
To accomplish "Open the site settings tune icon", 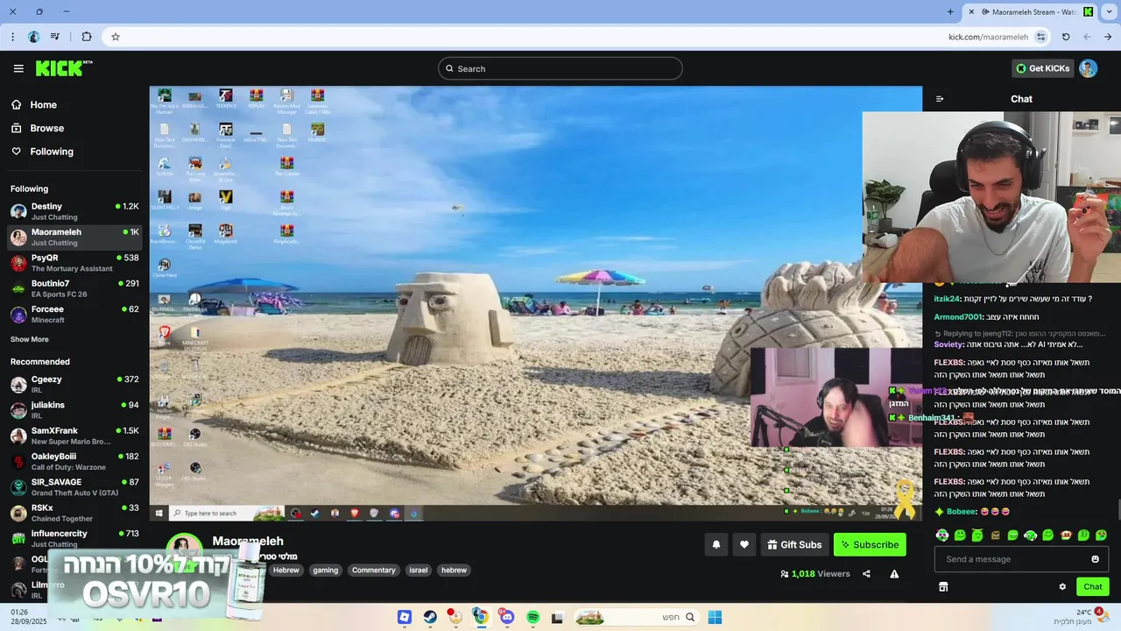I will [x=1040, y=37].
